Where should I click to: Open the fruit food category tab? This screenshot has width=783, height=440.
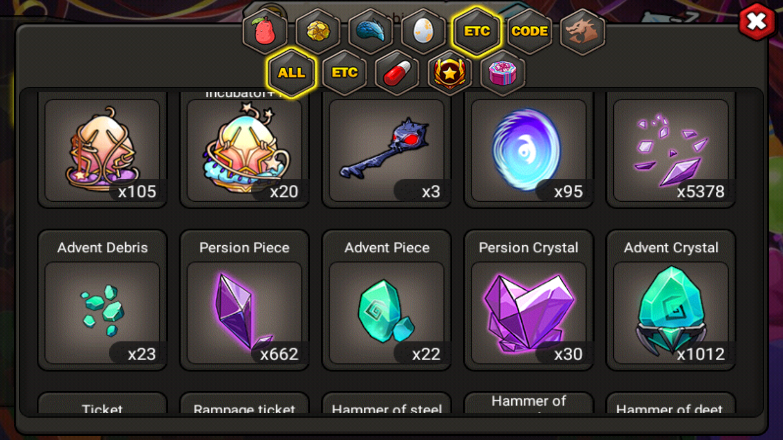tap(265, 31)
